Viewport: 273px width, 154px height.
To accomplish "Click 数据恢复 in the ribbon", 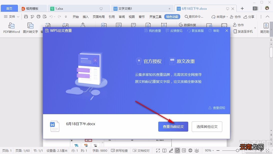I will pos(187,25).
